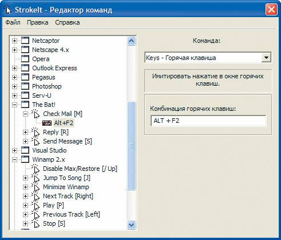The width and height of the screenshot is (281, 240).
Task: Click the window icon beside Photoshop
Action: (x=25, y=86)
